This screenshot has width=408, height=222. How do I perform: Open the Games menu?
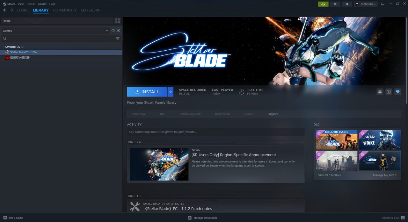[42, 4]
